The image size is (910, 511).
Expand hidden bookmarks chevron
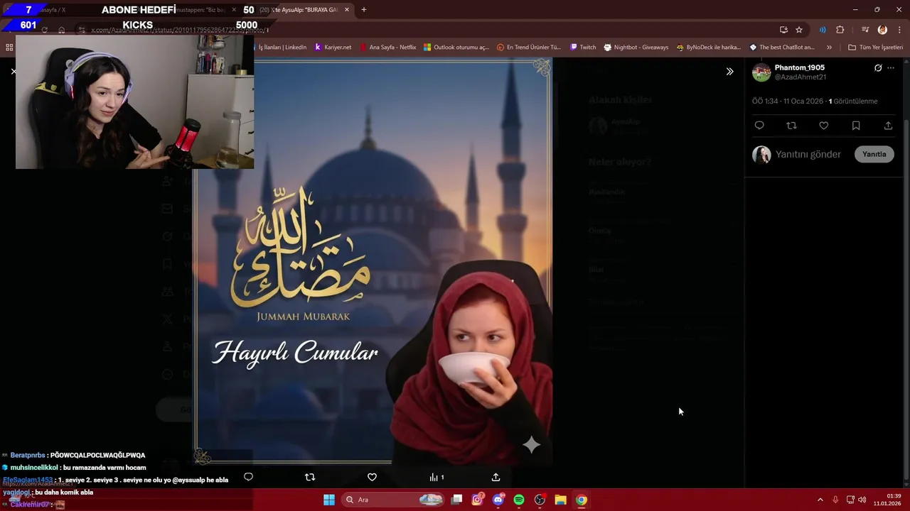[x=829, y=48]
